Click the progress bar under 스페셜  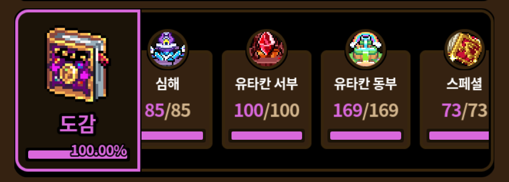[458, 136]
